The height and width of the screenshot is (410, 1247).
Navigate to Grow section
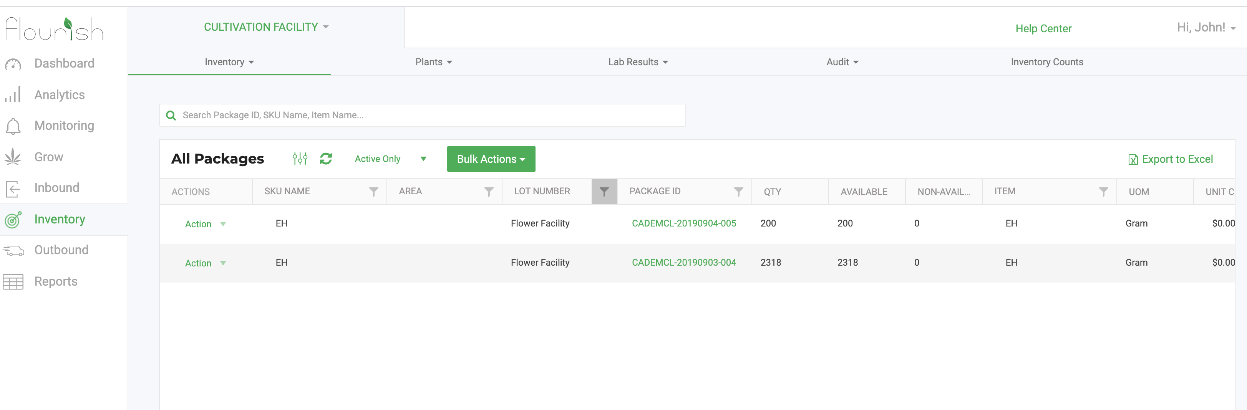(49, 157)
